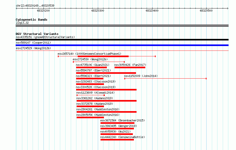Click the thick red esv2657140 variant bar
Image resolution: width=236 pixels, height=150 pixels.
pos(103,56)
